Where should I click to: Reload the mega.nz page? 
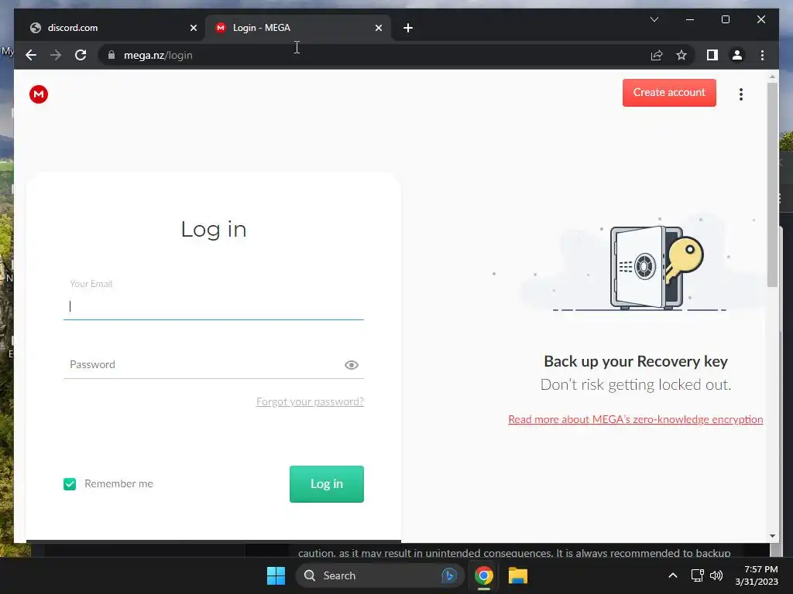[81, 55]
